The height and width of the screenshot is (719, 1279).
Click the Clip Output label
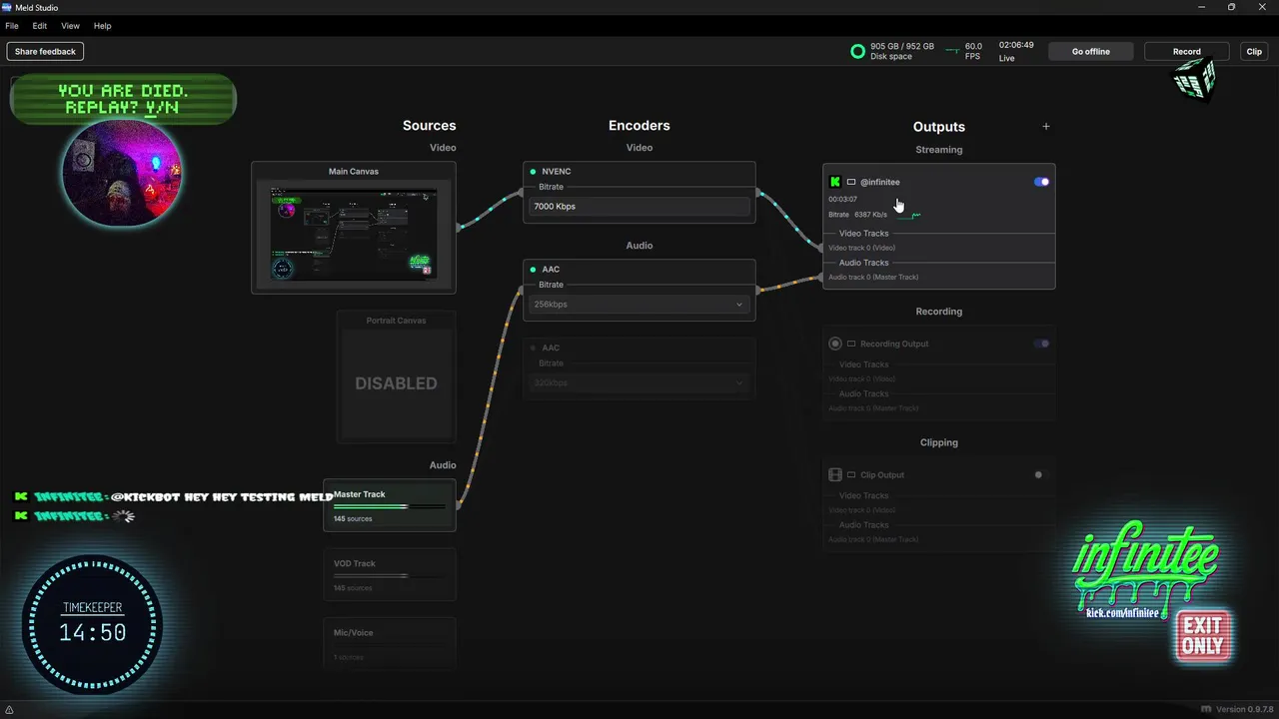click(882, 474)
